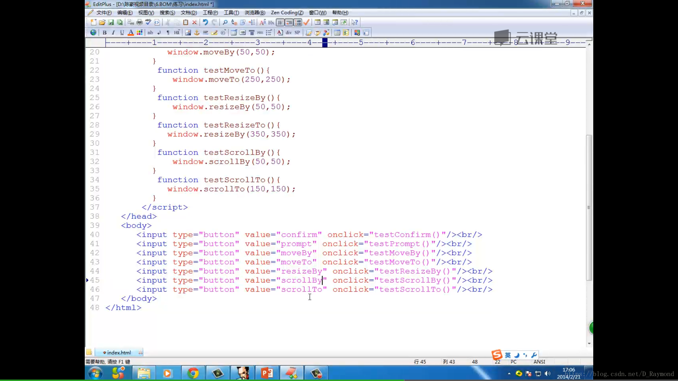Toggle the Output Window button

pos(335,22)
